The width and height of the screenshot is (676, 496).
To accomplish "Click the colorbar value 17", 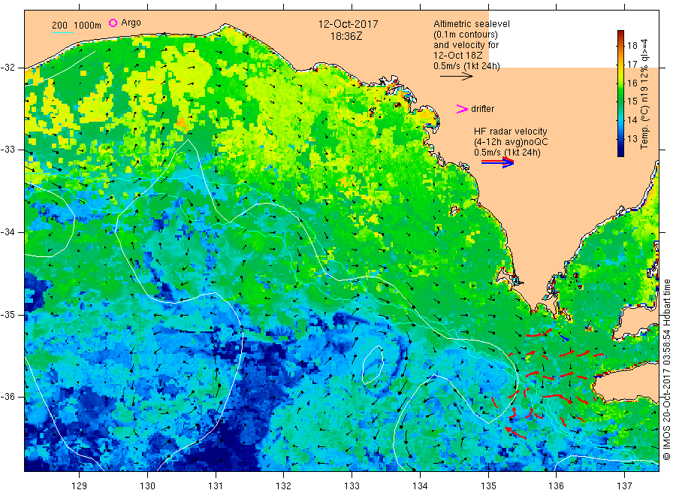I will click(632, 65).
